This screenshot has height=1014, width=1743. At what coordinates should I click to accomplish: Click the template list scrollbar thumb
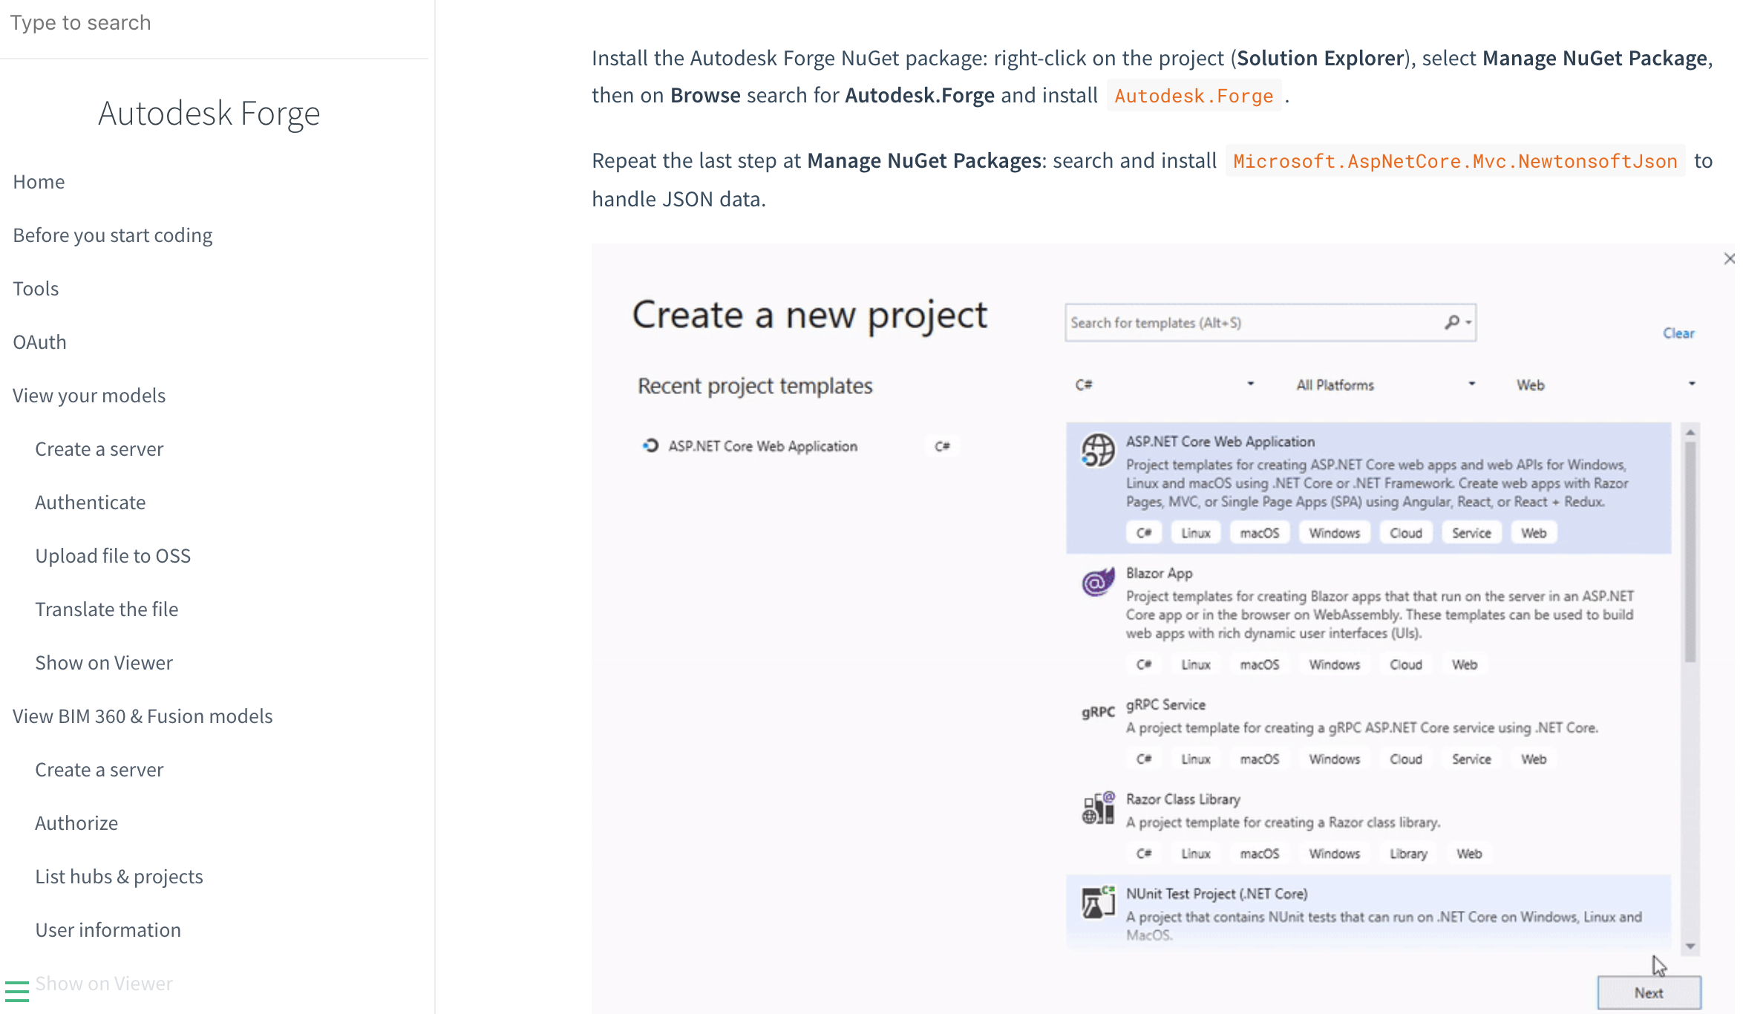(1690, 551)
